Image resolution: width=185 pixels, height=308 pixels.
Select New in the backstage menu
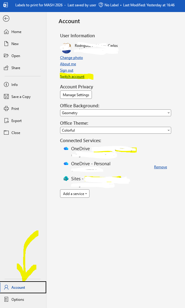point(23,44)
